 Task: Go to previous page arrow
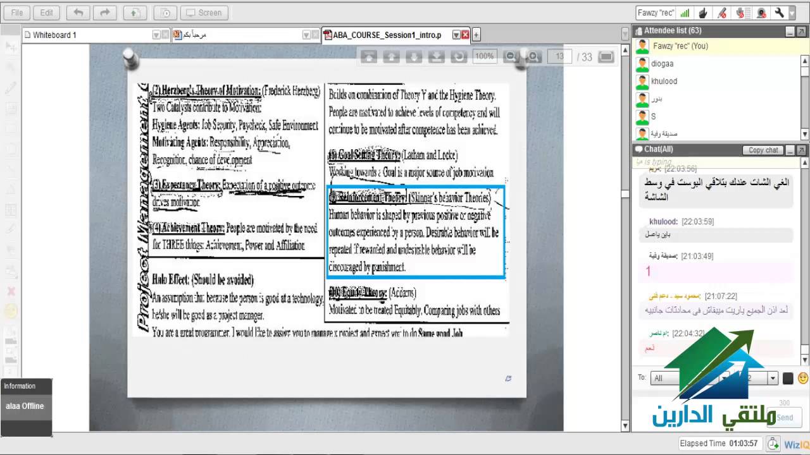point(391,57)
